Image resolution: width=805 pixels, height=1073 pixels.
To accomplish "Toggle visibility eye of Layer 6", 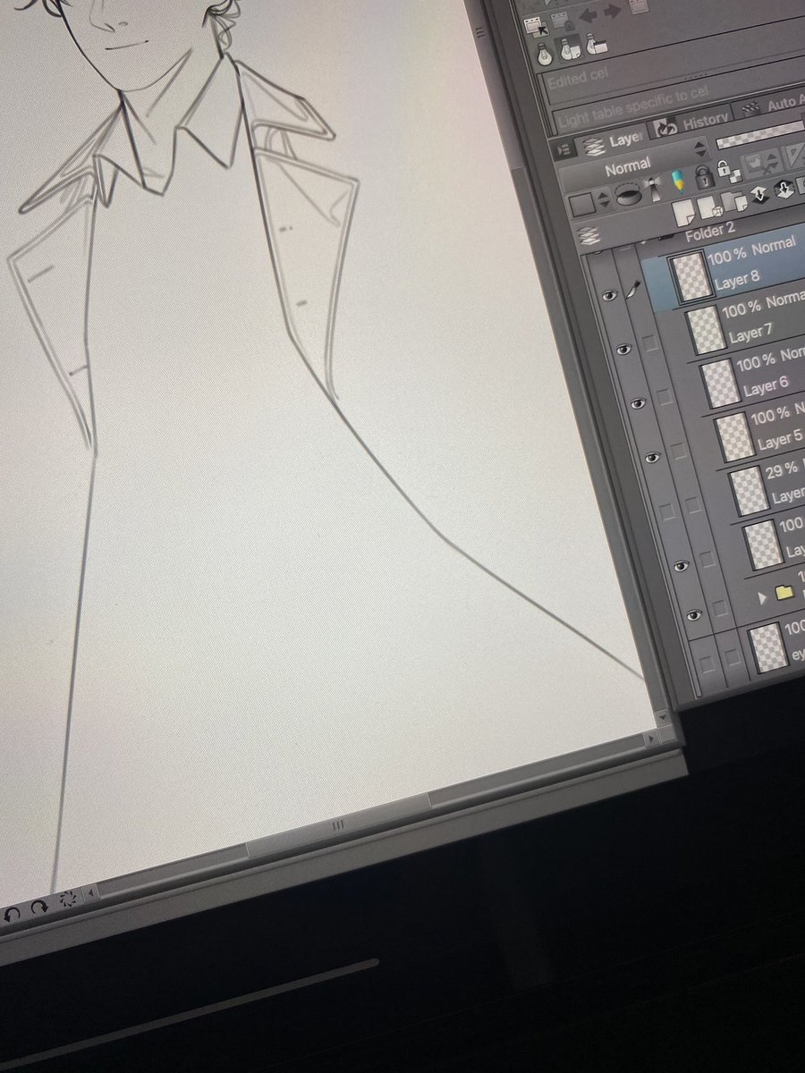I will [637, 402].
